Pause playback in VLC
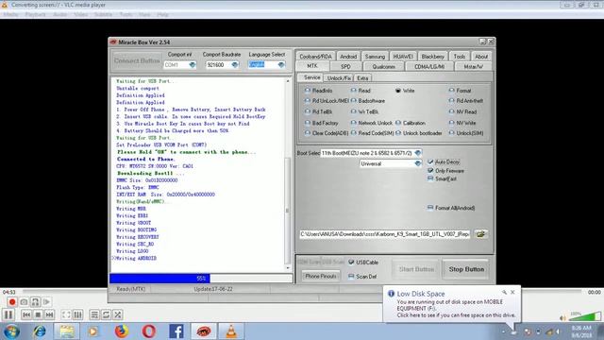The width and height of the screenshot is (604, 340). tap(8, 314)
